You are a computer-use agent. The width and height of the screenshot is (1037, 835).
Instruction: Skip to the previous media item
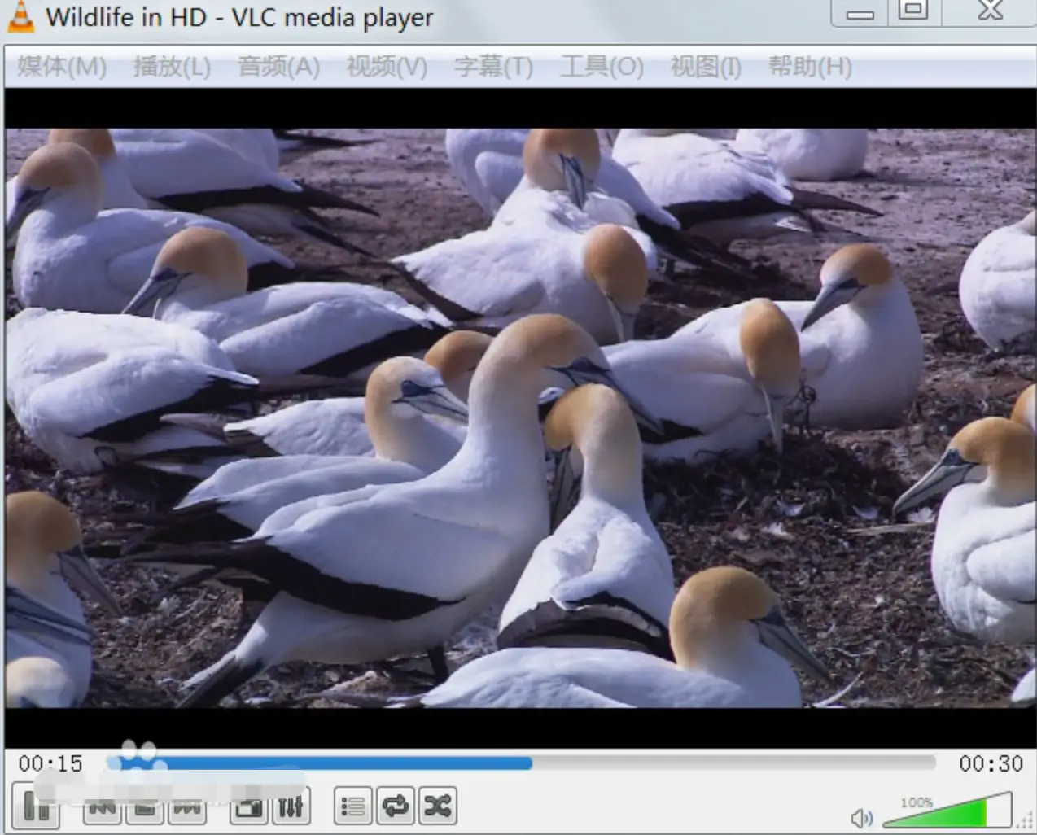click(x=103, y=807)
